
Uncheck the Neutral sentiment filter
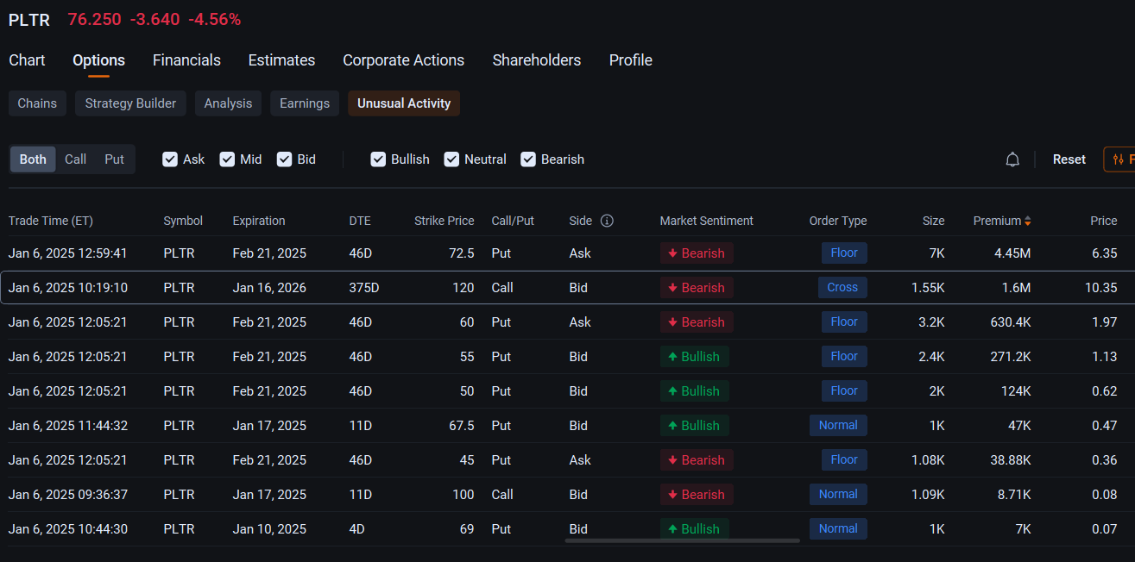tap(451, 159)
